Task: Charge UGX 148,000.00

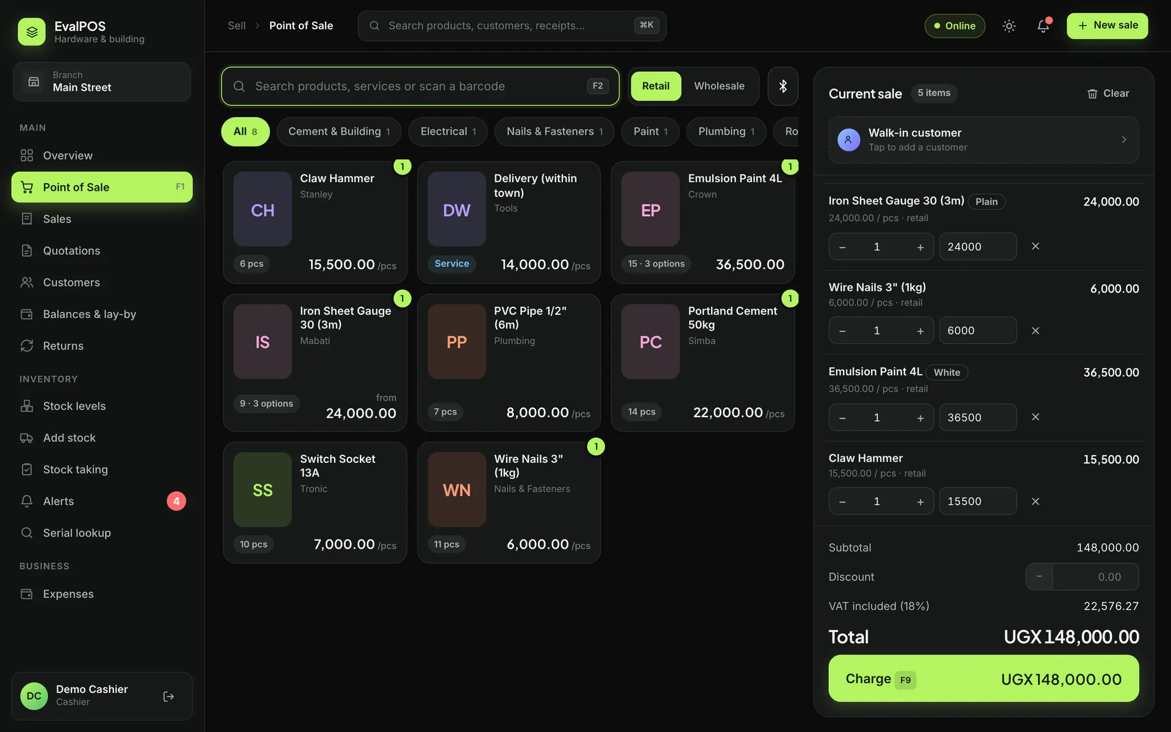Action: (983, 679)
